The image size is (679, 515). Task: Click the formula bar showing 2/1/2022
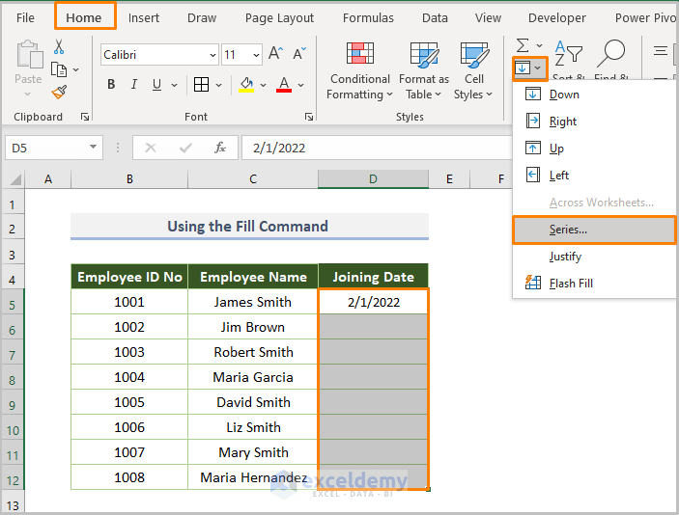pos(377,148)
